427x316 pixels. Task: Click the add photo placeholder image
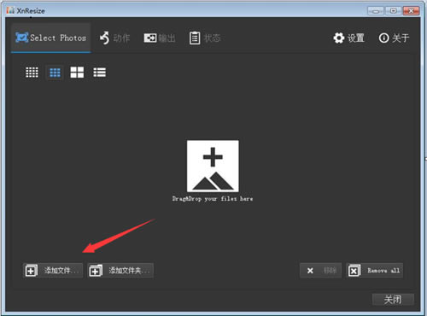pyautogui.click(x=213, y=166)
